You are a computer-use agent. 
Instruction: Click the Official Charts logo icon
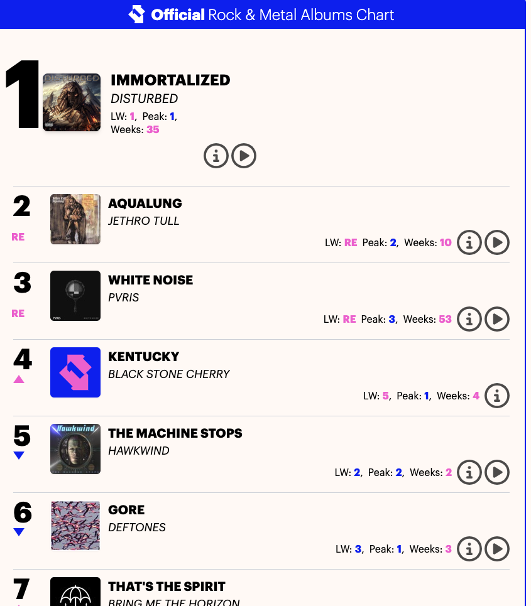click(136, 14)
